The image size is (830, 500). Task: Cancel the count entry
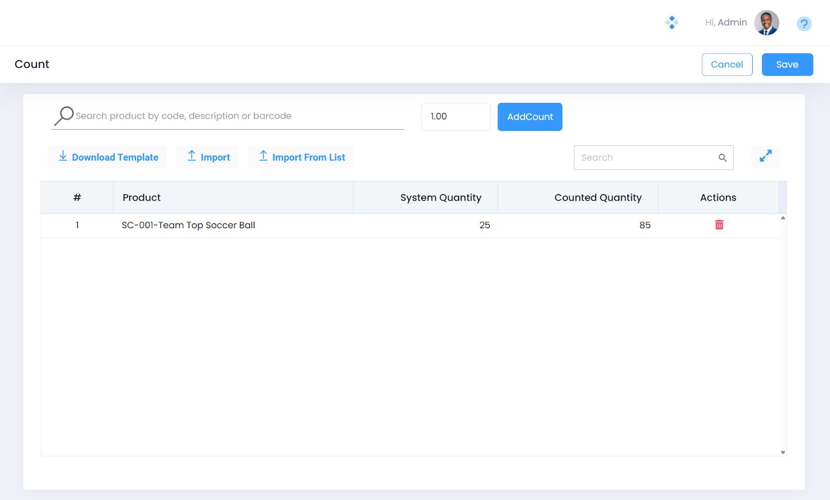726,65
